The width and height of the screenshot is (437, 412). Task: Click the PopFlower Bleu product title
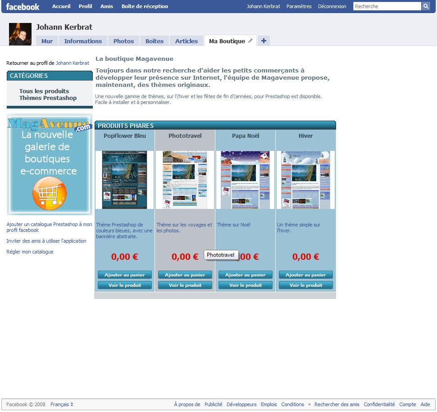click(125, 136)
